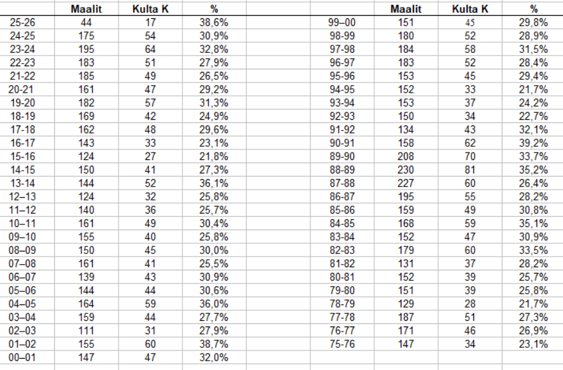Select the 99–00 season cell

(343, 22)
